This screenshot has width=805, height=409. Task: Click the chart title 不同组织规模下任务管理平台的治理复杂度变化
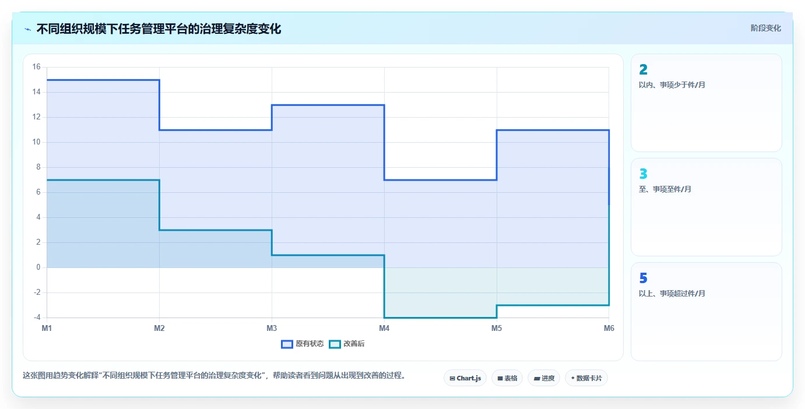(159, 29)
